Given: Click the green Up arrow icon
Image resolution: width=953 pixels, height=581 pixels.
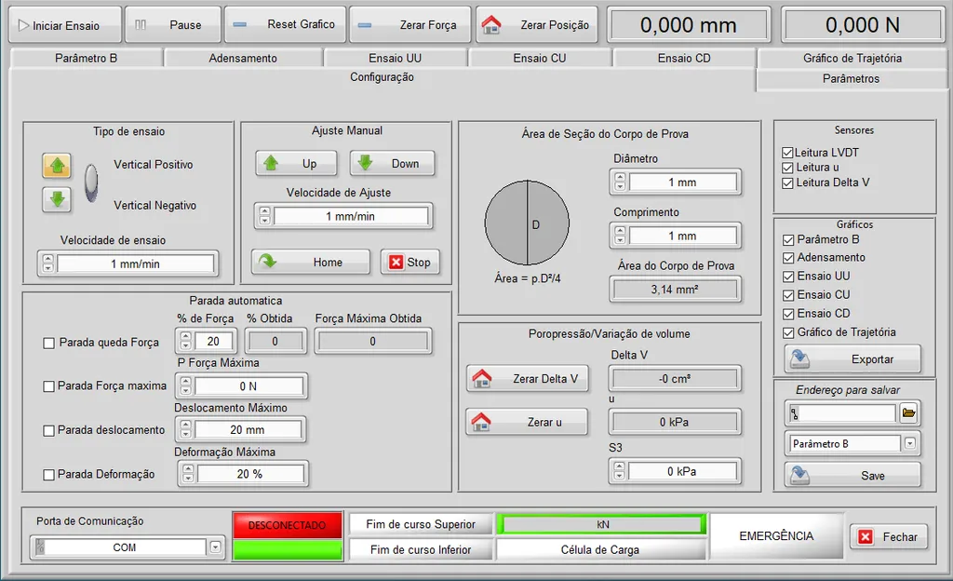Looking at the screenshot, I should (271, 163).
